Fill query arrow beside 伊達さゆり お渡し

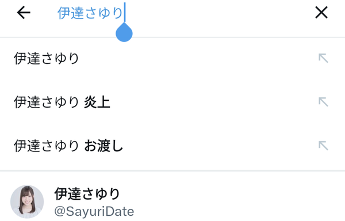(323, 146)
